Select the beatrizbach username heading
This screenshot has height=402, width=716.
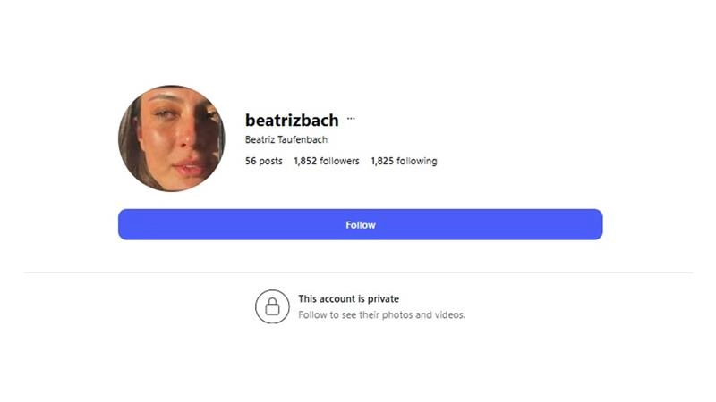(x=292, y=121)
